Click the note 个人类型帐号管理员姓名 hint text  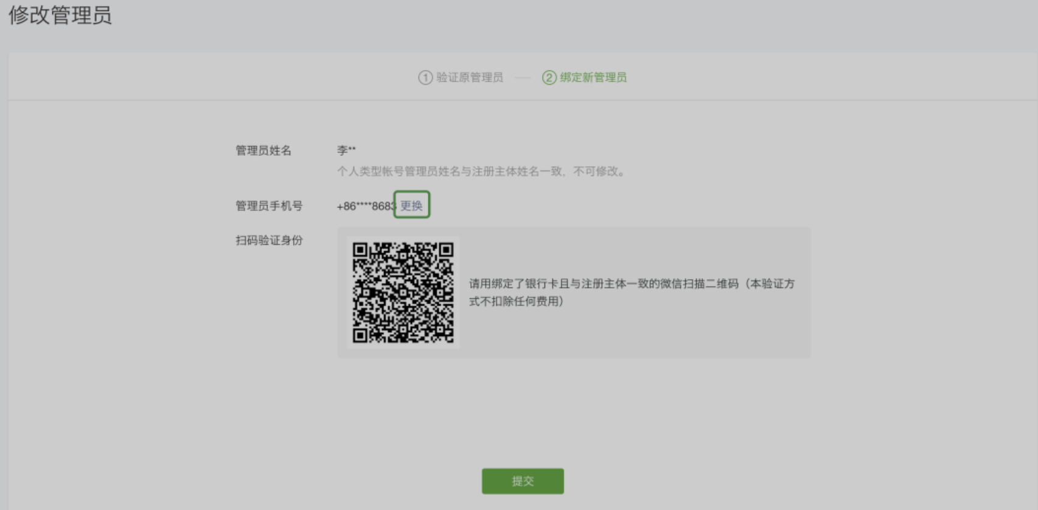481,172
